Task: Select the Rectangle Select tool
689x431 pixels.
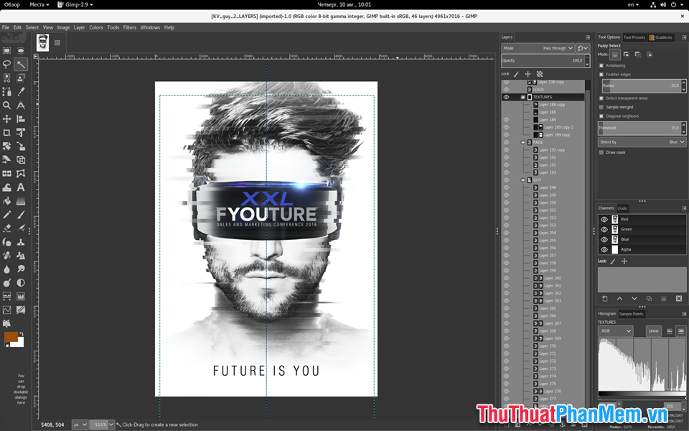Action: coord(7,50)
